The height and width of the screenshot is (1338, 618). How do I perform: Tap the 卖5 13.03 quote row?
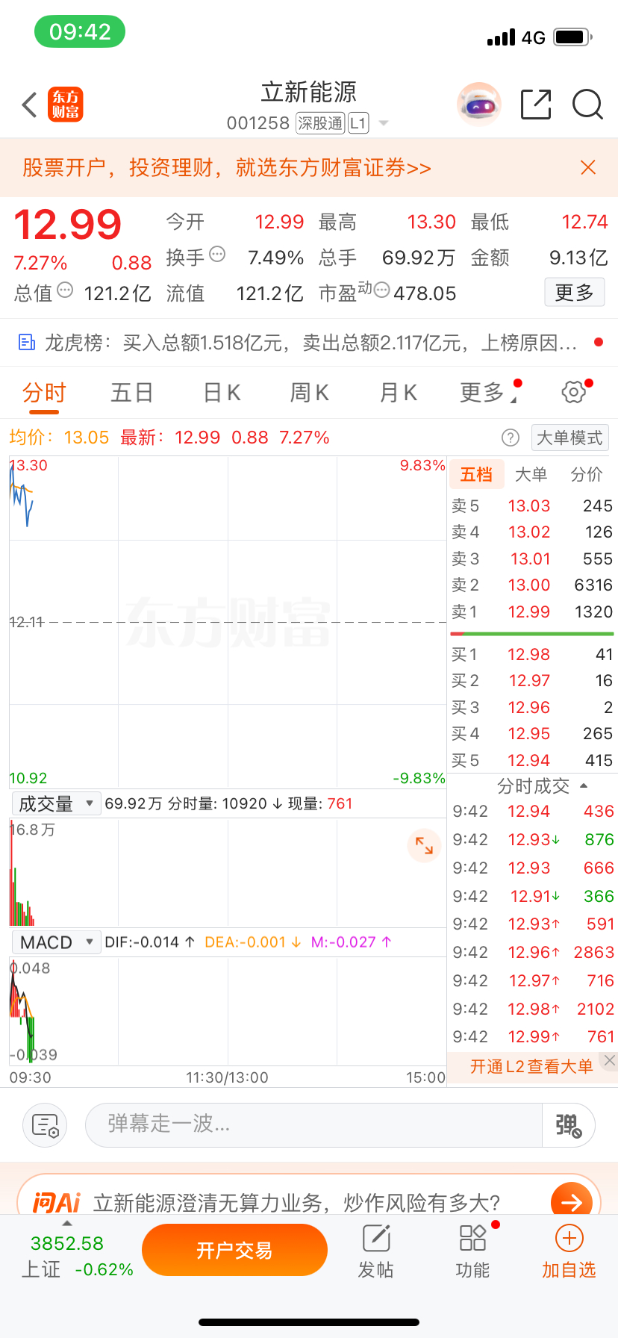[x=532, y=505]
